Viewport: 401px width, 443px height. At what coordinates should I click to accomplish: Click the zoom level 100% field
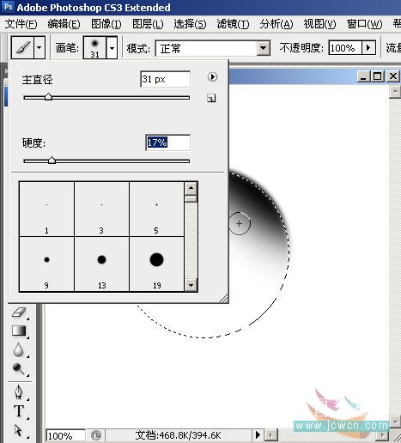(x=65, y=436)
